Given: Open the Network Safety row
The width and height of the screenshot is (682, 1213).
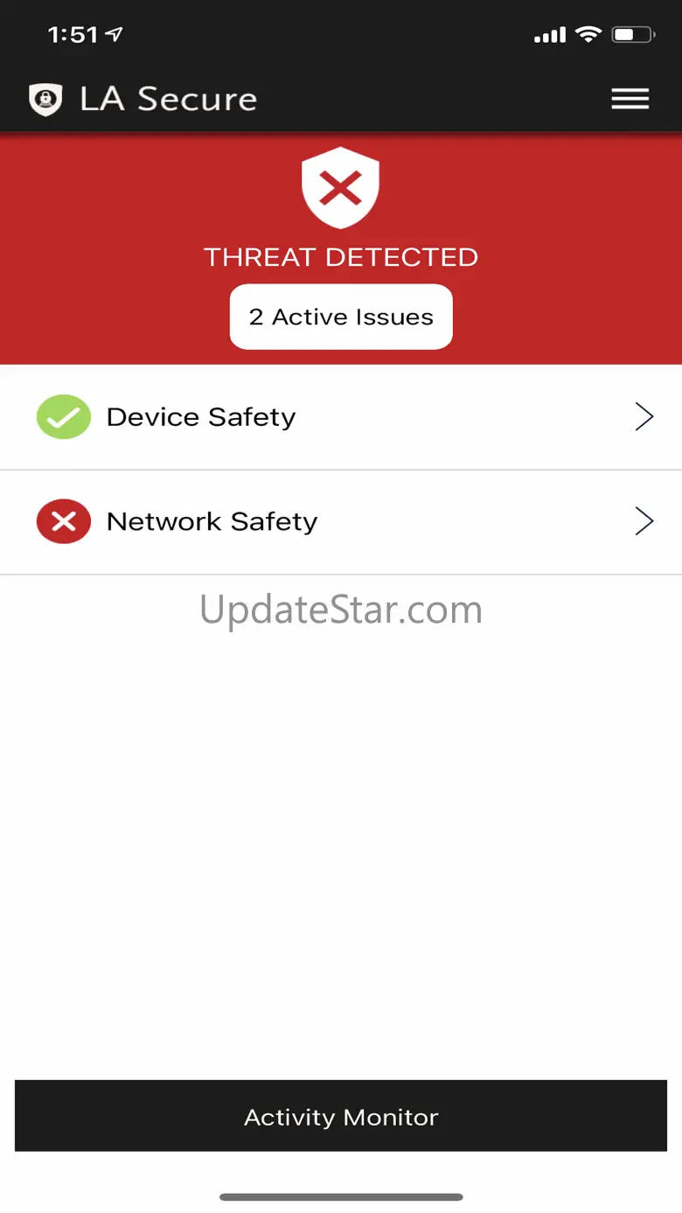Looking at the screenshot, I should click(x=341, y=522).
